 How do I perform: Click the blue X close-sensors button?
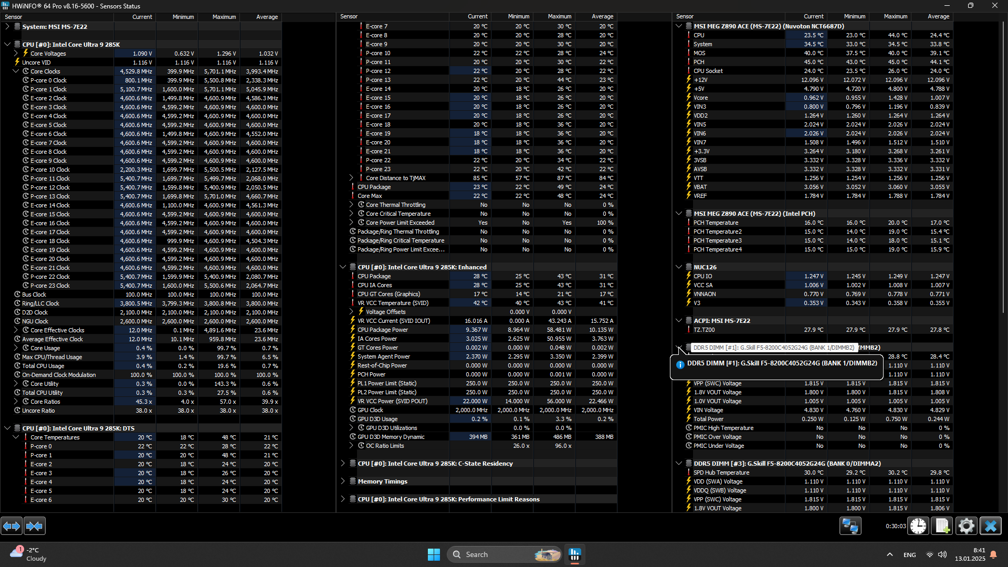[x=991, y=526]
